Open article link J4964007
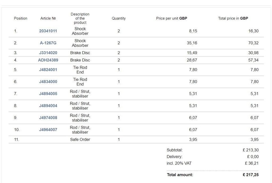The height and width of the screenshot is (183, 272). (x=48, y=129)
